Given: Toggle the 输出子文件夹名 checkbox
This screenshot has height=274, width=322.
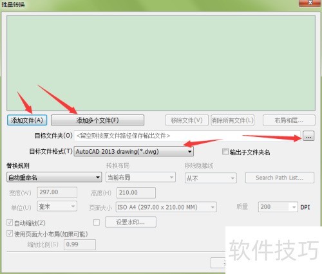Looking at the screenshot, I should pyautogui.click(x=225, y=152).
